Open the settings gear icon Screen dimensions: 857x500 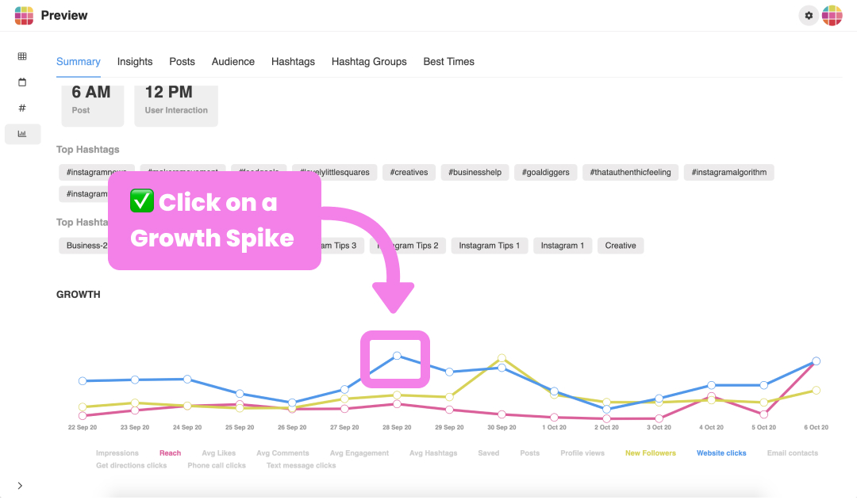point(809,16)
